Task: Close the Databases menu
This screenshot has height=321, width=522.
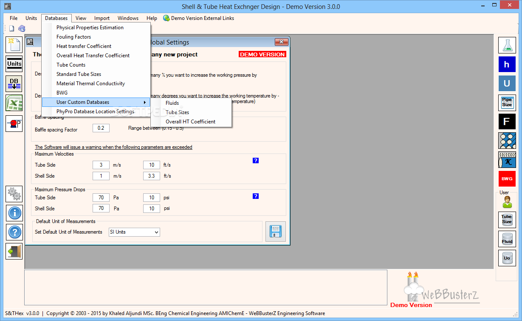Action: (x=56, y=18)
